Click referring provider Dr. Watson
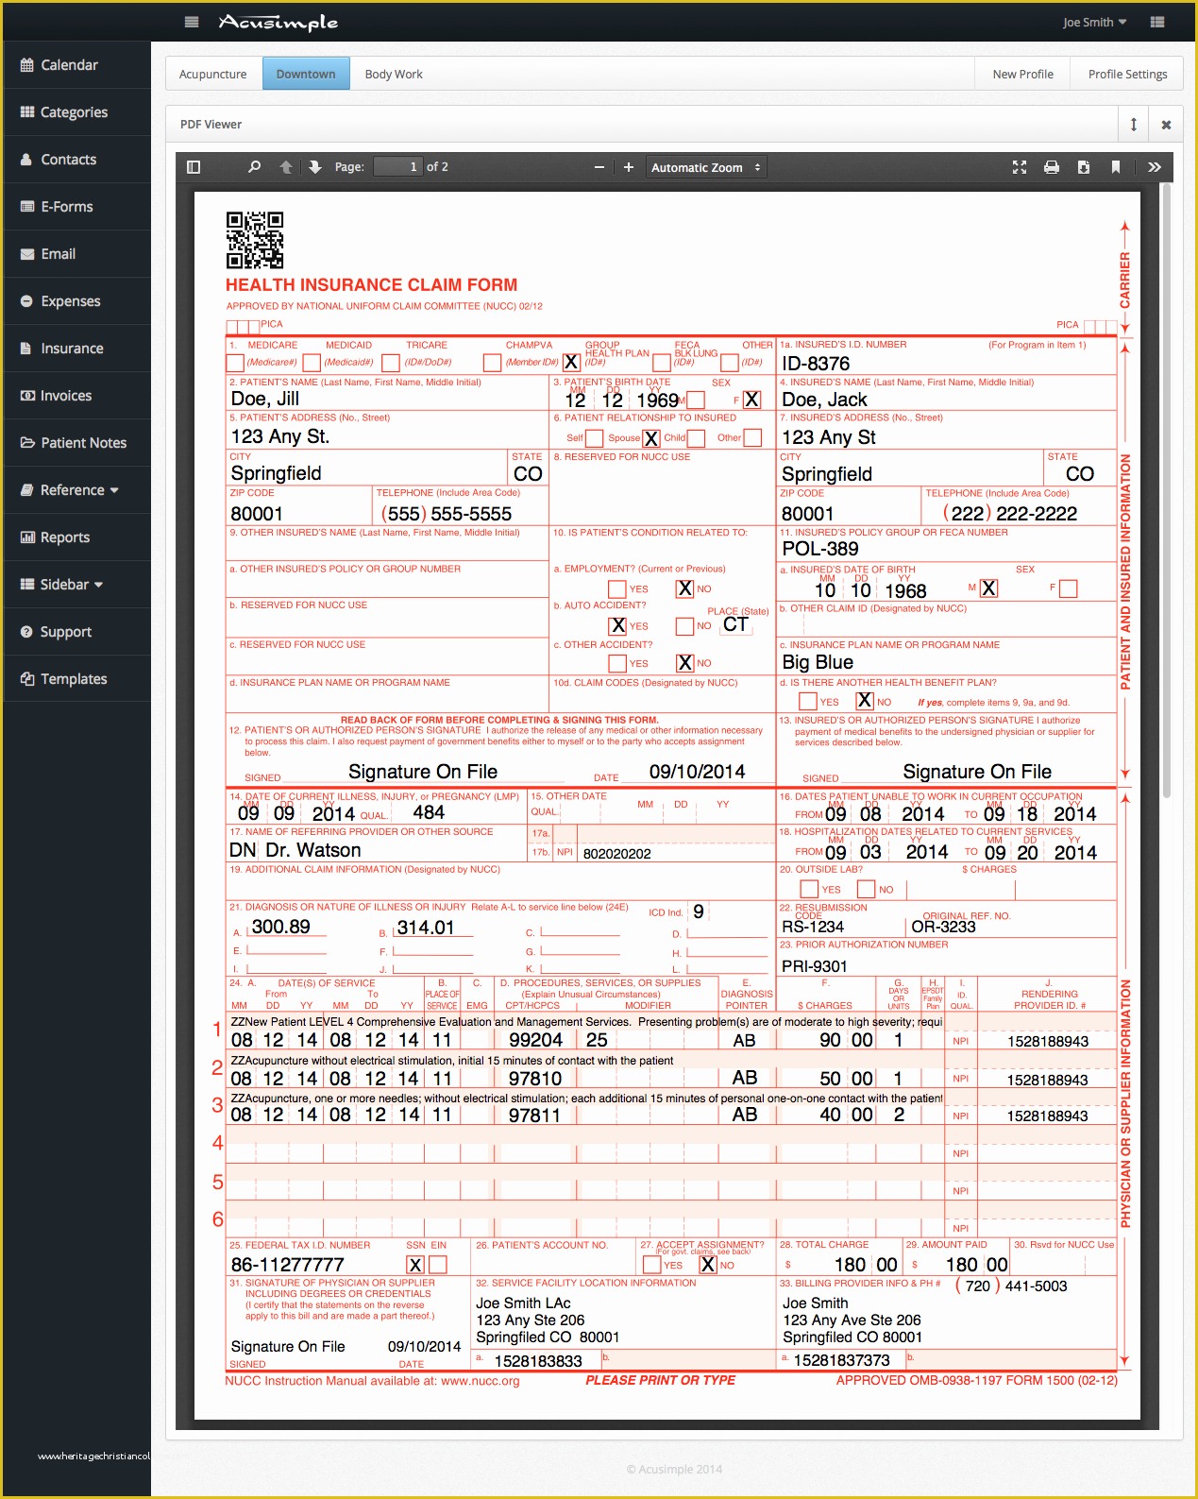Viewport: 1198px width, 1499px height. [313, 850]
